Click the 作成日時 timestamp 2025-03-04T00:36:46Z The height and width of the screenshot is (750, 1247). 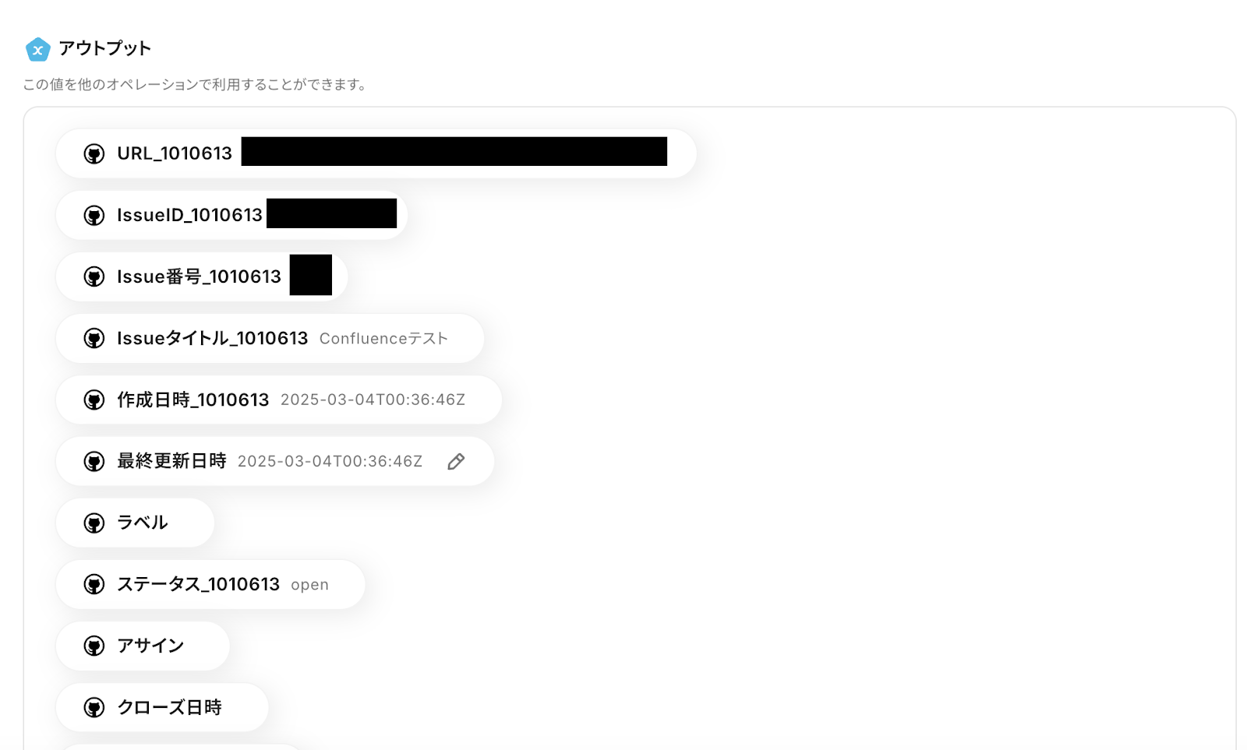pyautogui.click(x=373, y=400)
